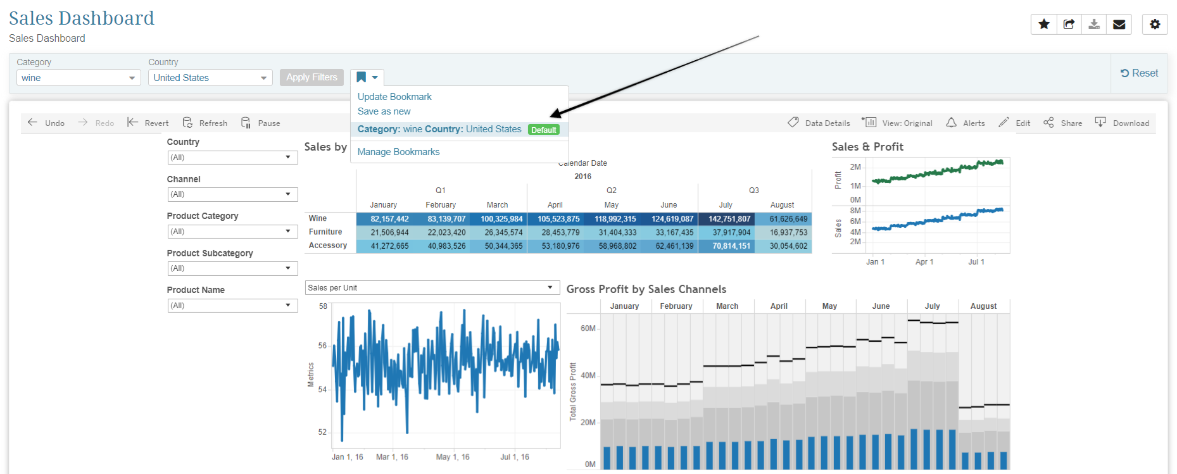Open the Sales per Unit metric dropdown
The image size is (1177, 474).
click(432, 288)
